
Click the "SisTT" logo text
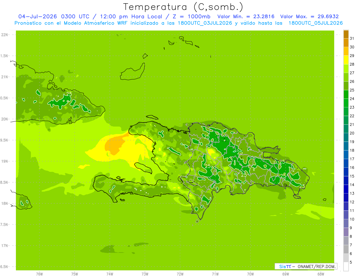point(285,266)
